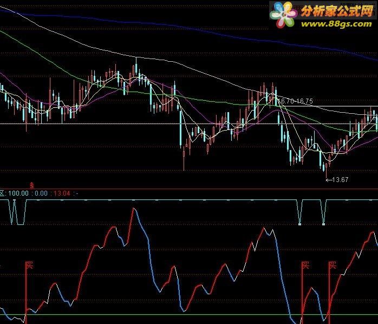Click the 16.70-16.75 price level label
The image size is (378, 324).
click(x=296, y=101)
